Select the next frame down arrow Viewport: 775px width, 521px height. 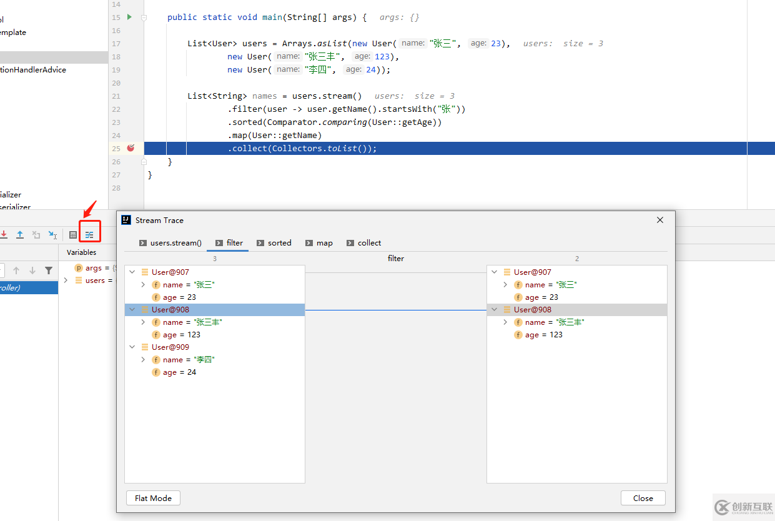point(32,270)
